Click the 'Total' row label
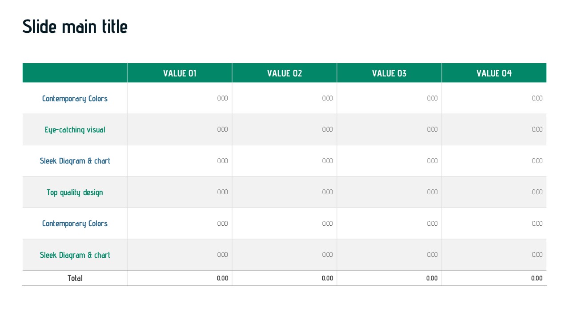Screen dimensions: 569x320 (x=75, y=278)
